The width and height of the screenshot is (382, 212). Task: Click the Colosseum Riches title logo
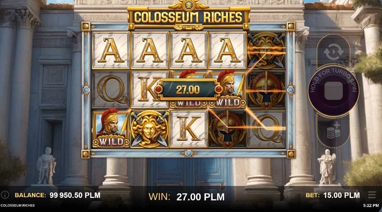point(188,17)
